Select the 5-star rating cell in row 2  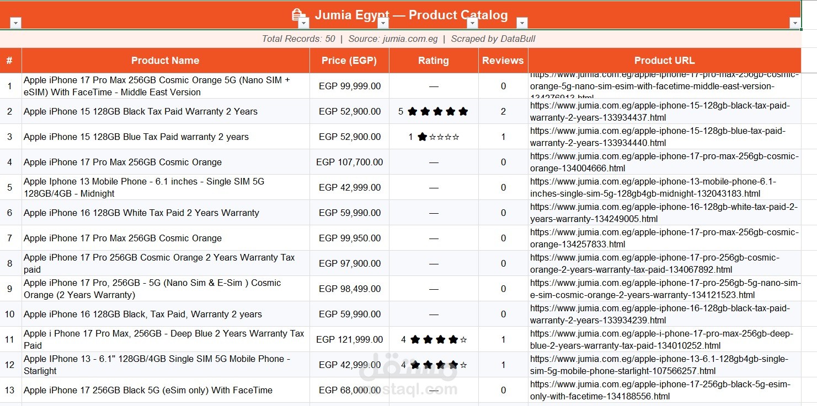(434, 111)
